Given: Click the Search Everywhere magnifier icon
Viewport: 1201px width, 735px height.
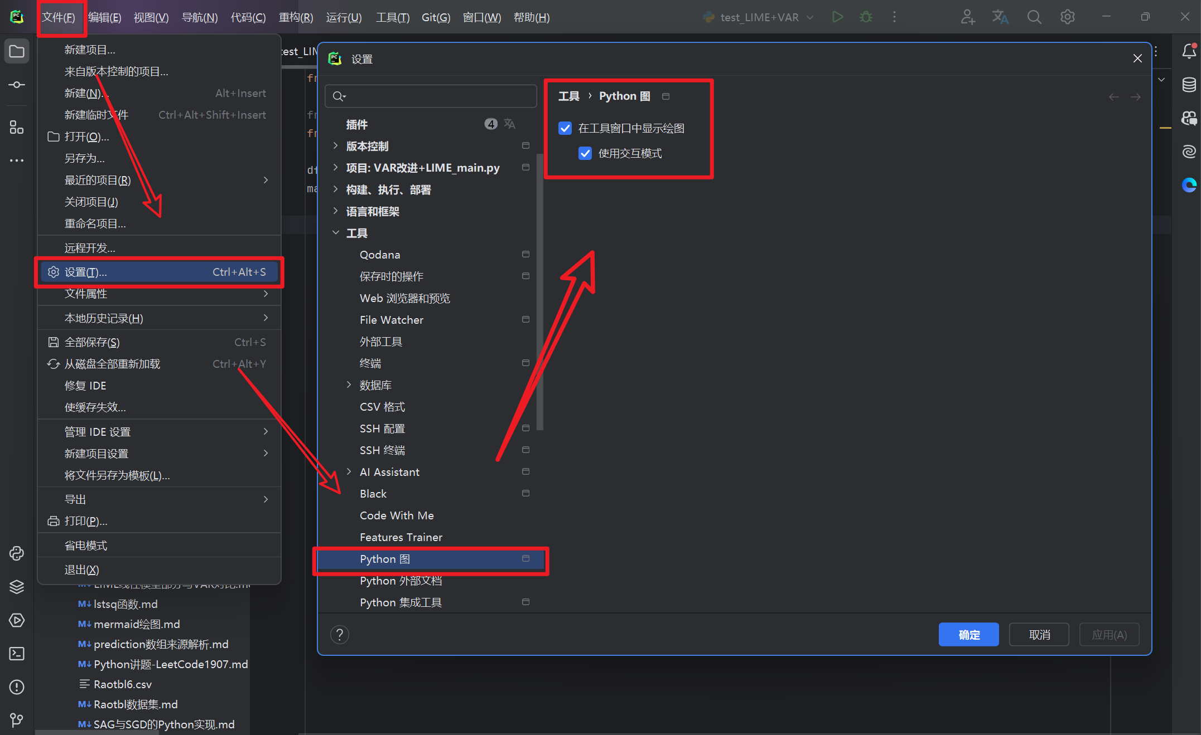Looking at the screenshot, I should pos(1034,17).
